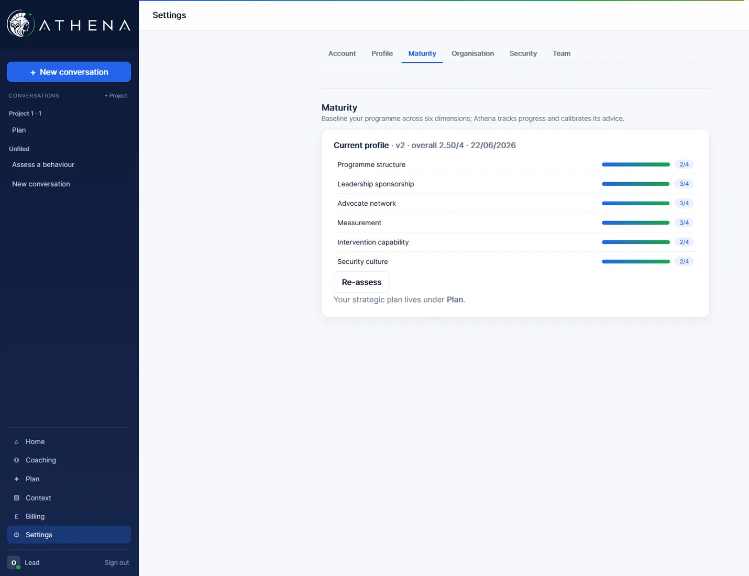Viewport: 749px width, 576px height.
Task: Click the Programme structure 2/4 badge
Action: [x=684, y=164]
